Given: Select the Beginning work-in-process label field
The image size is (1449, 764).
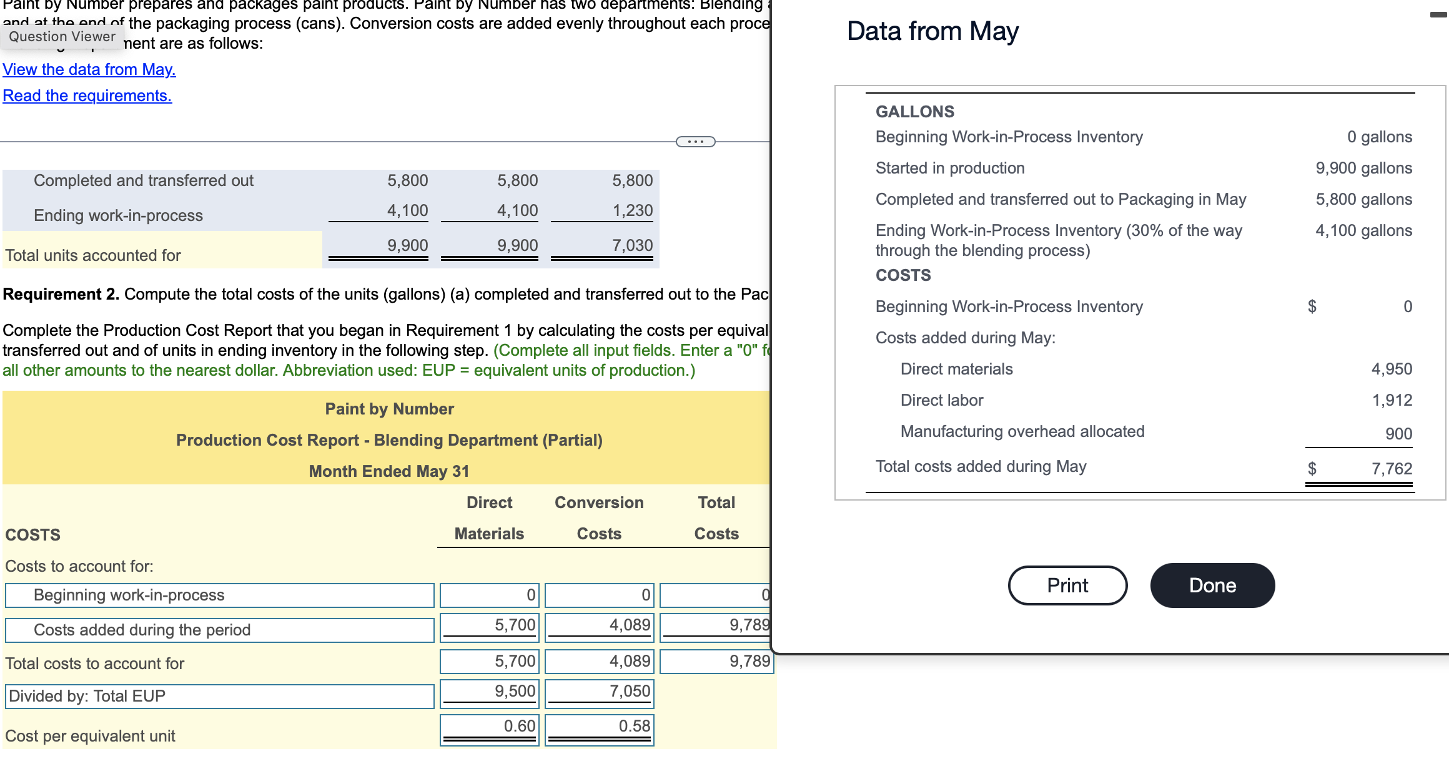Looking at the screenshot, I should tap(220, 595).
